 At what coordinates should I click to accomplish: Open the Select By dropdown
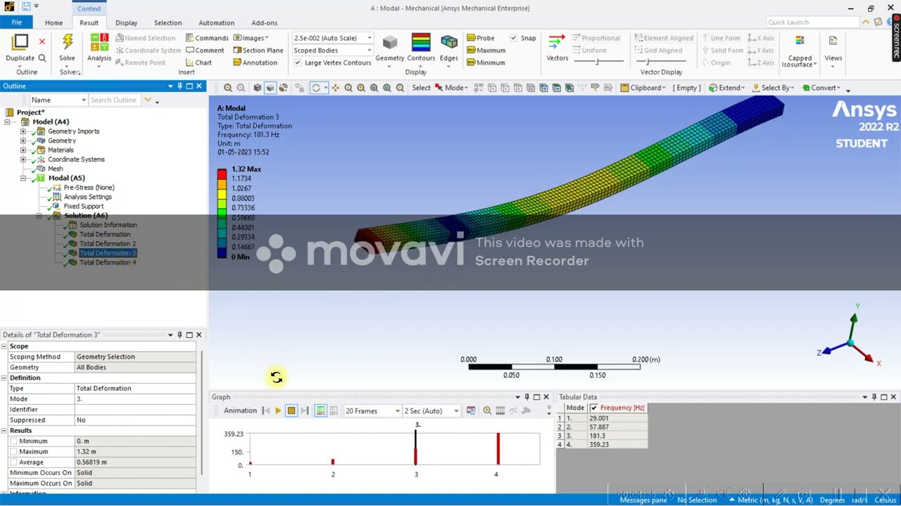773,88
